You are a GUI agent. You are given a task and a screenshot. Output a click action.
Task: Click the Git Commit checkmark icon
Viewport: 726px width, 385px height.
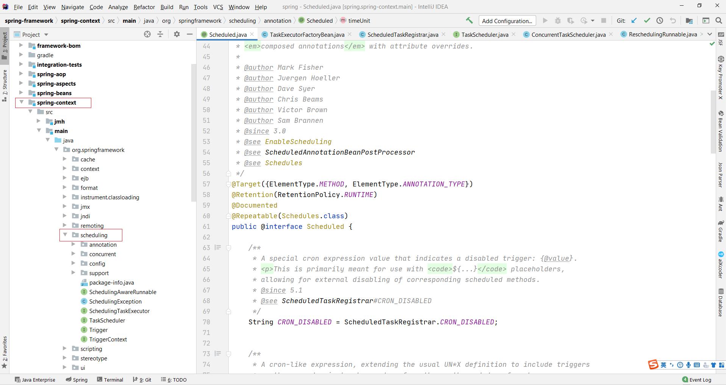coord(647,21)
